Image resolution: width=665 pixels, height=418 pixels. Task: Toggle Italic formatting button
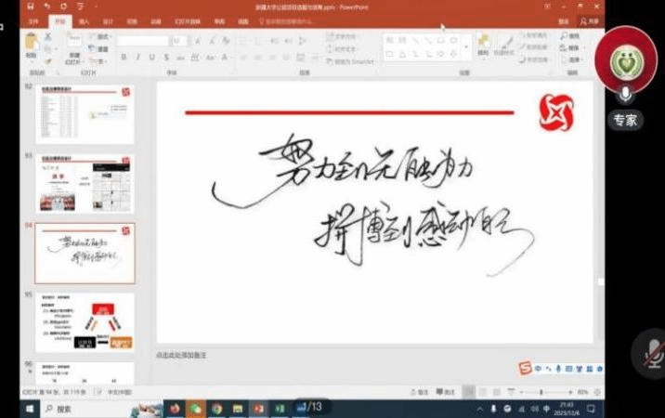[x=137, y=58]
